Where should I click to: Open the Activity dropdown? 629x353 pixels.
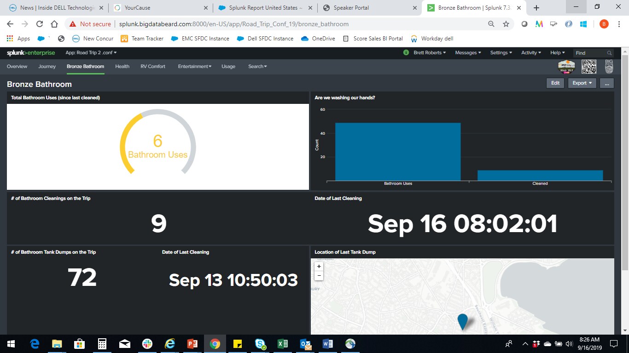pos(531,53)
